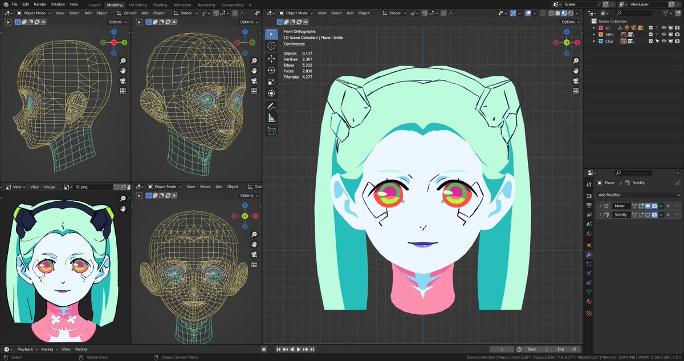The height and width of the screenshot is (361, 684).
Task: Toggle the REFs collection exclude checkbox
Action: point(651,34)
